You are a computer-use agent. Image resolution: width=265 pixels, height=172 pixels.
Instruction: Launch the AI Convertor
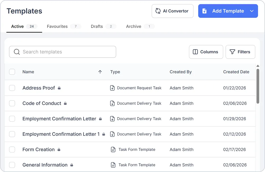point(173,11)
